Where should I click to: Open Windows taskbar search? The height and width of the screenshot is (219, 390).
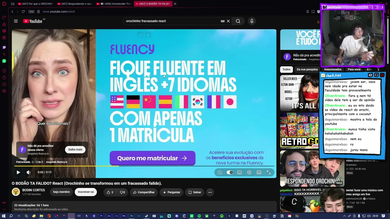point(11,216)
